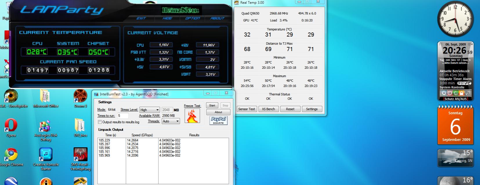This screenshot has width=480, height=185.
Task: Click the orange lock icon in System Kontrolle
Action: [461, 93]
